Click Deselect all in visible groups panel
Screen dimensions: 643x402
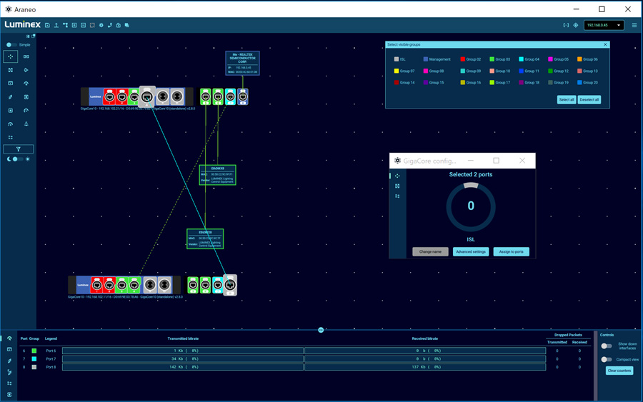[589, 99]
